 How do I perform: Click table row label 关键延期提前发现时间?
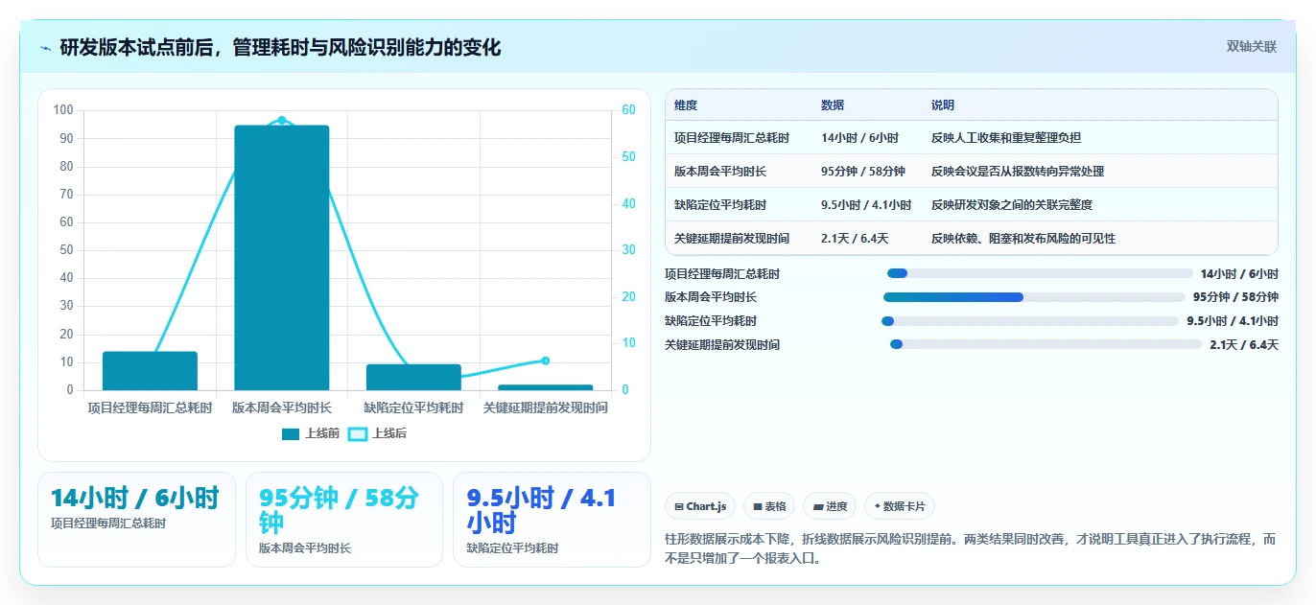[x=732, y=239]
